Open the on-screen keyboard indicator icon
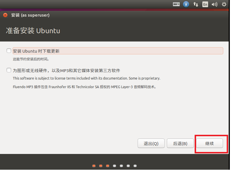 click(176, 4)
